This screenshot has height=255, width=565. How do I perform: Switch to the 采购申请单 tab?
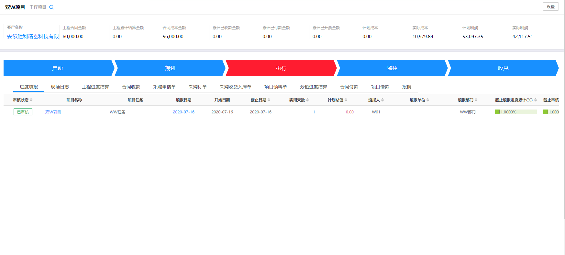click(x=164, y=87)
